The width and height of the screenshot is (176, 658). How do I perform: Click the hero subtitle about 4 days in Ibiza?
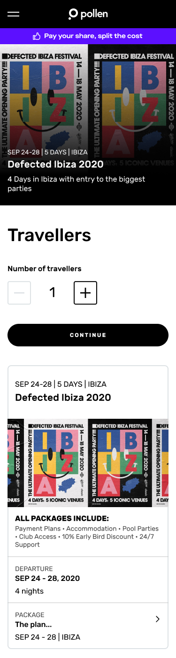click(77, 184)
